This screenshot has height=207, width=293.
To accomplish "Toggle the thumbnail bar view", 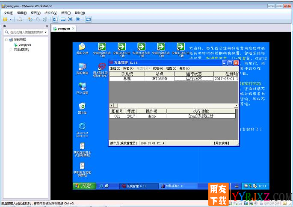I will pos(63,19).
